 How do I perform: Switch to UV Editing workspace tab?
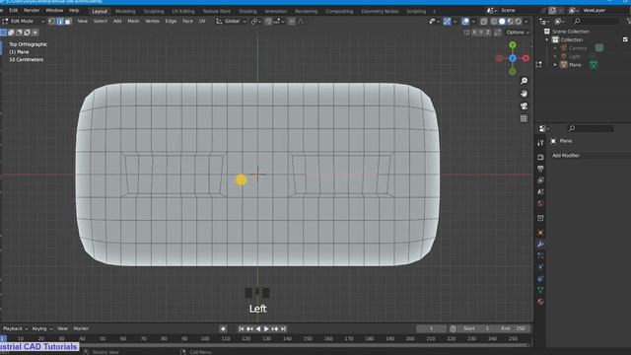[183, 11]
